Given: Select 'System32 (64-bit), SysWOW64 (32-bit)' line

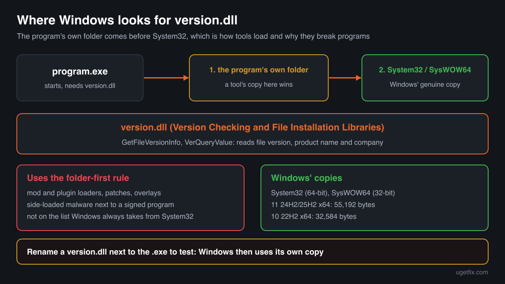Looking at the screenshot, I should [333, 193].
